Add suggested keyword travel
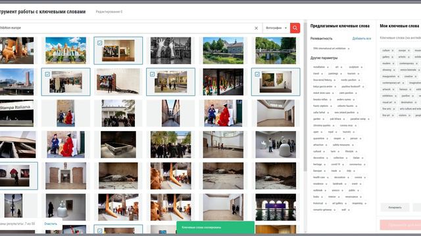 (x=322, y=74)
